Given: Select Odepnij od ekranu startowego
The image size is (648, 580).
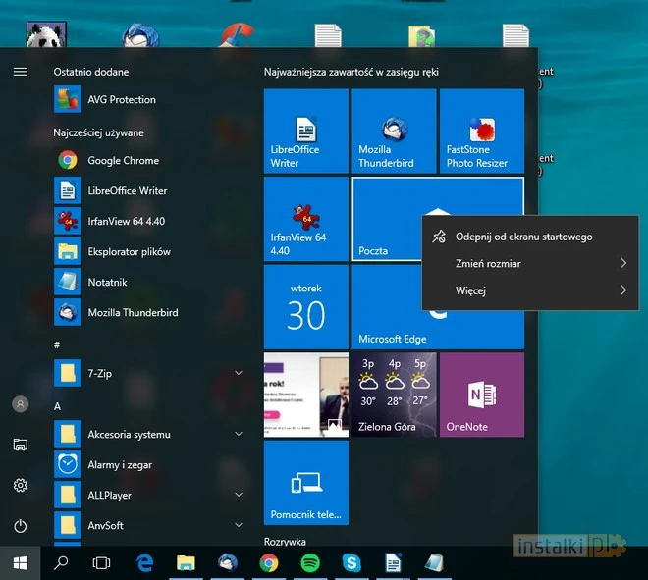Looking at the screenshot, I should (523, 237).
